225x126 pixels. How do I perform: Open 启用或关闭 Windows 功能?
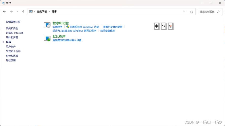[84, 27]
